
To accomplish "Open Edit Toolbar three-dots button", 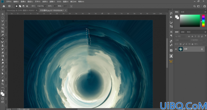I will click(3, 87).
